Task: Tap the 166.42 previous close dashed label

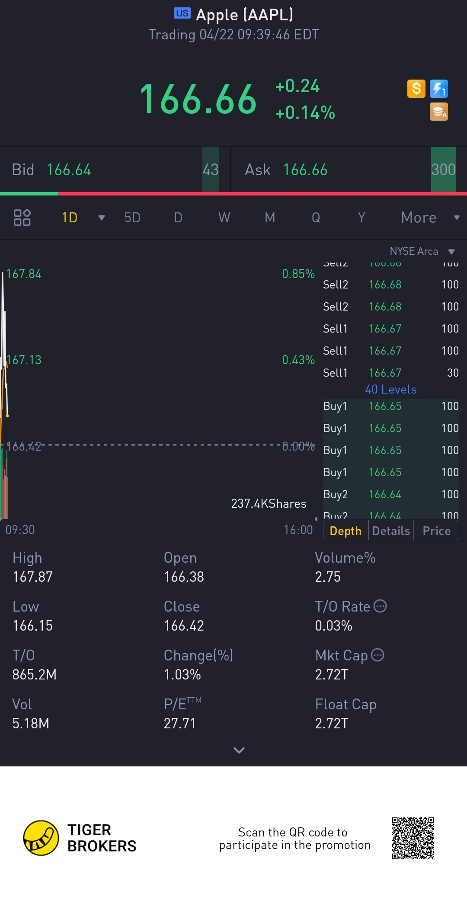Action: click(24, 446)
